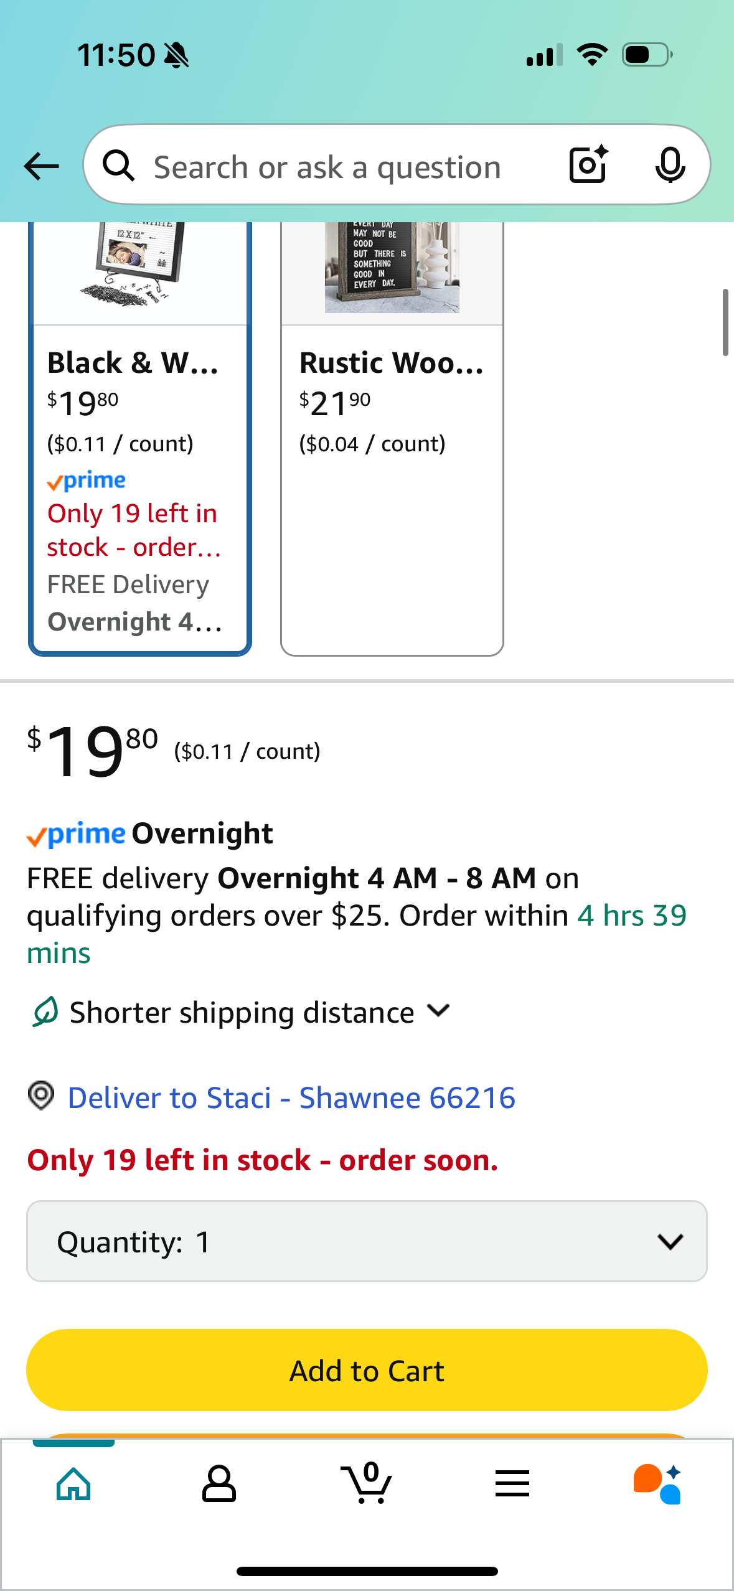Tap the delivery location pin icon

(x=41, y=1096)
